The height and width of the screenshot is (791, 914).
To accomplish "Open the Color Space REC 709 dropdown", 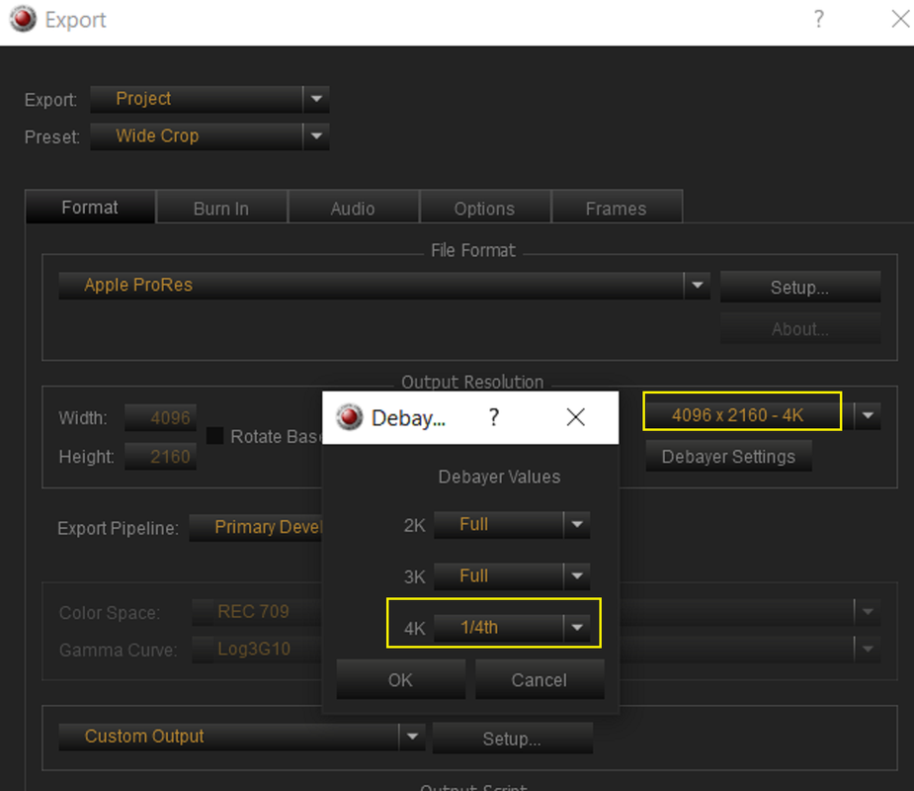I will 257,612.
